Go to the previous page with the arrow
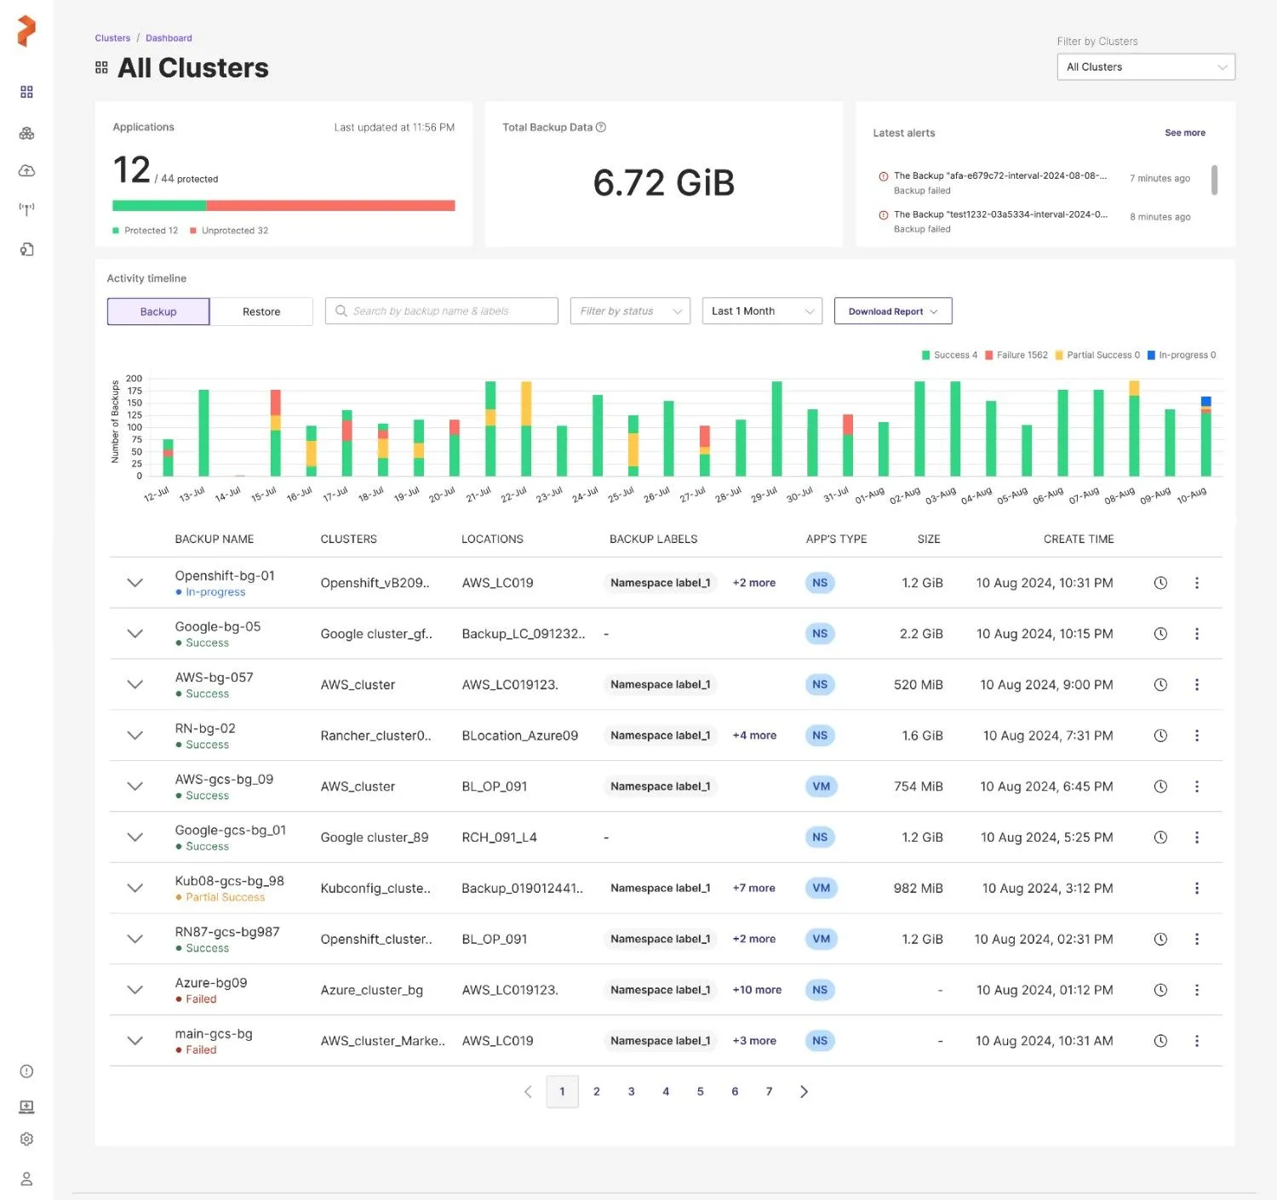 tap(528, 1092)
